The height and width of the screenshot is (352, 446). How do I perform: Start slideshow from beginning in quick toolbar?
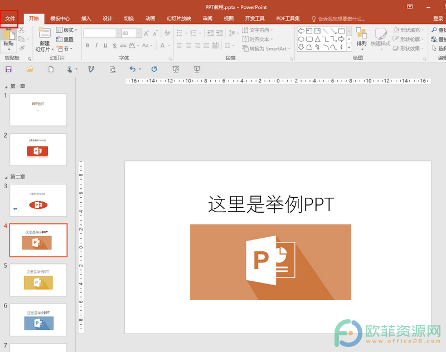pyautogui.click(x=176, y=69)
